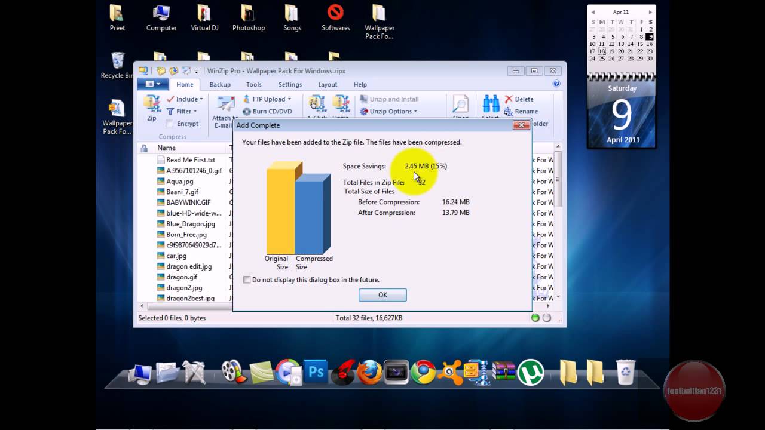
Task: Open the Avast antivirus dock icon
Action: (x=451, y=372)
